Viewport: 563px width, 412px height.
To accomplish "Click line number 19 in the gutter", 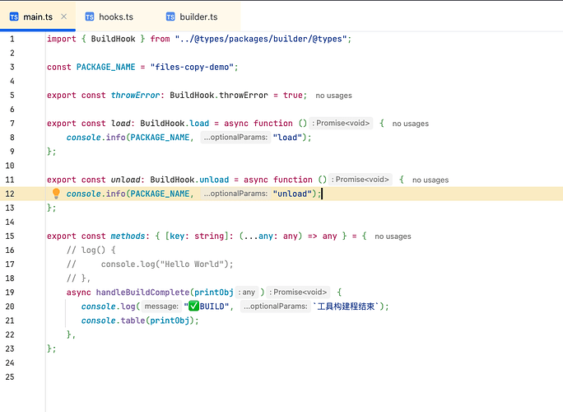I will click(10, 293).
